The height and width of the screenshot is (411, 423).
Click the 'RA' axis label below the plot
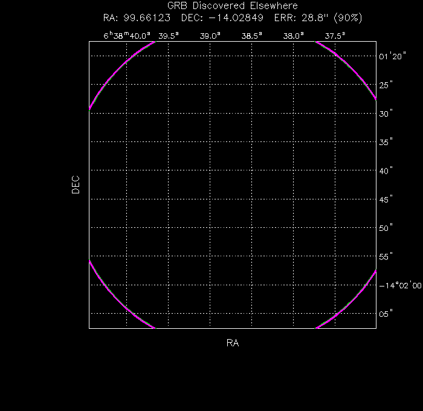tap(233, 343)
